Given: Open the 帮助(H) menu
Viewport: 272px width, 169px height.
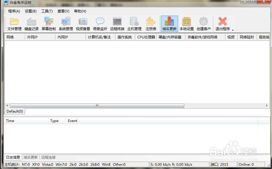Looking at the screenshot, I should pyautogui.click(x=80, y=11).
